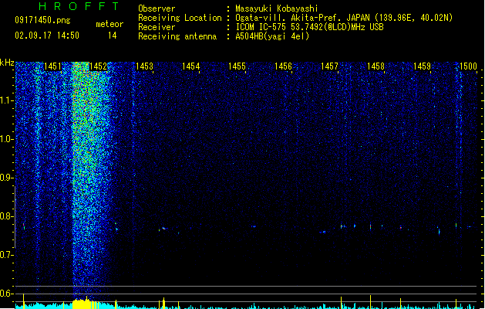
Task: Click the meteor count 14
Action: [x=113, y=36]
